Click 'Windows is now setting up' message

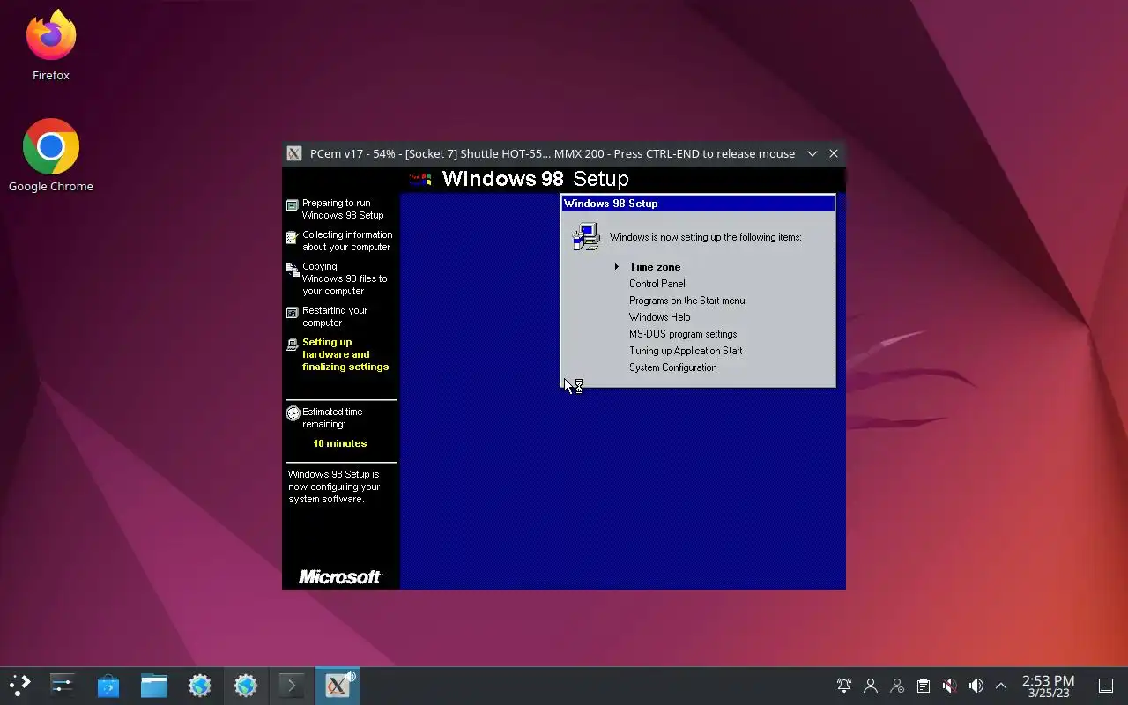coord(705,237)
